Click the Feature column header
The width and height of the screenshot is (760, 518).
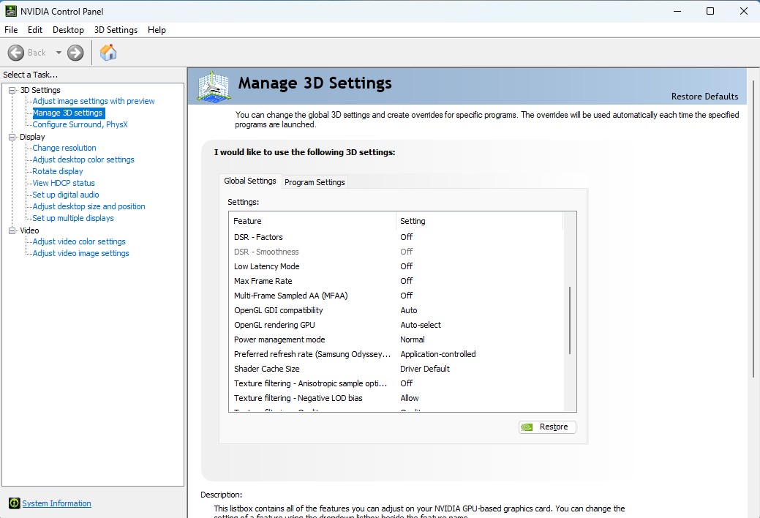click(x=312, y=221)
